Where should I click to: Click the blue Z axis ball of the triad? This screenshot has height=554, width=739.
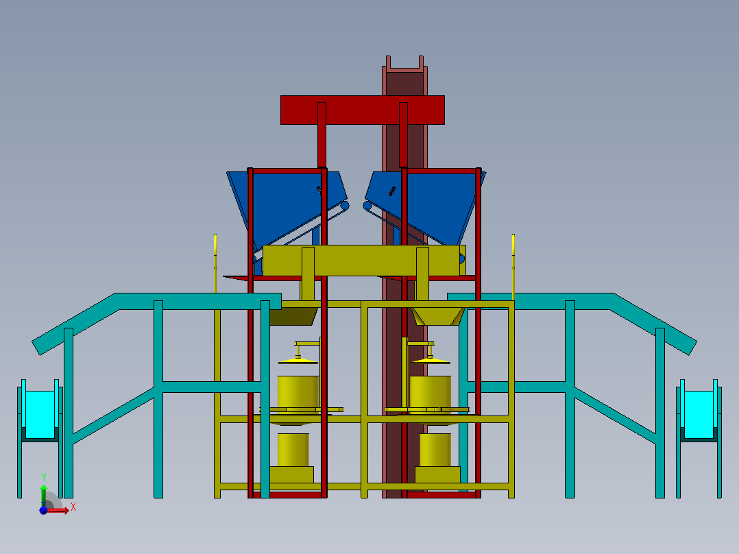click(43, 510)
